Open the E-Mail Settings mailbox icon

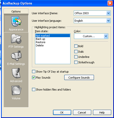coord(16,56)
